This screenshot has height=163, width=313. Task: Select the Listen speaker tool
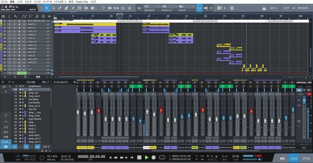point(93,8)
